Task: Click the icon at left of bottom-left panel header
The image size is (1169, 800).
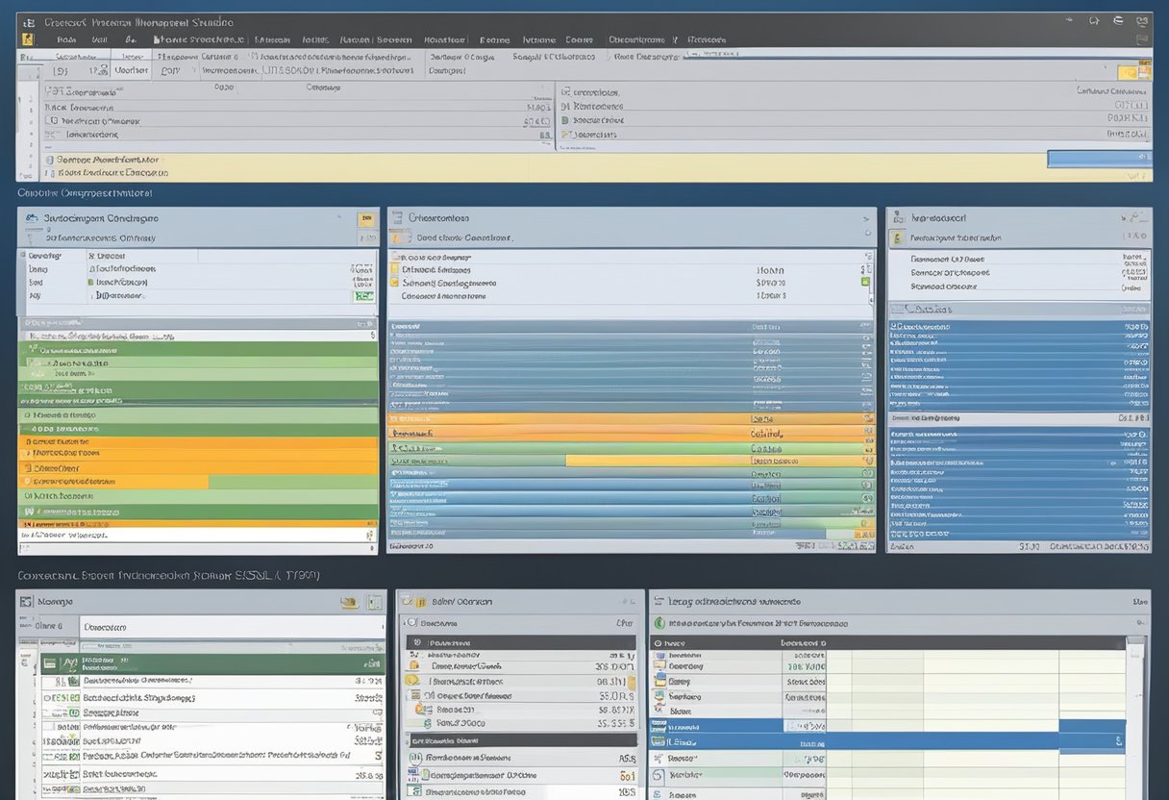Action: click(27, 602)
